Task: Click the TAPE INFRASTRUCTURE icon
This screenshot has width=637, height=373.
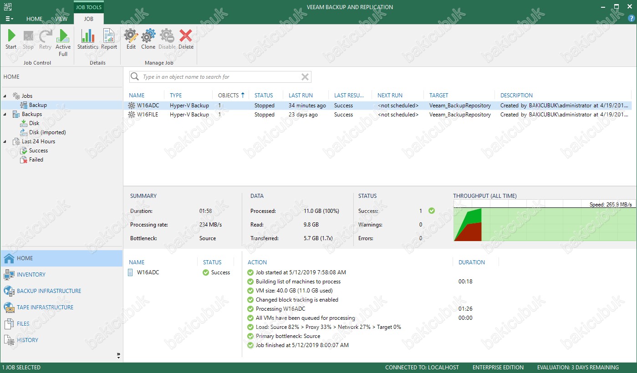Action: [9, 307]
